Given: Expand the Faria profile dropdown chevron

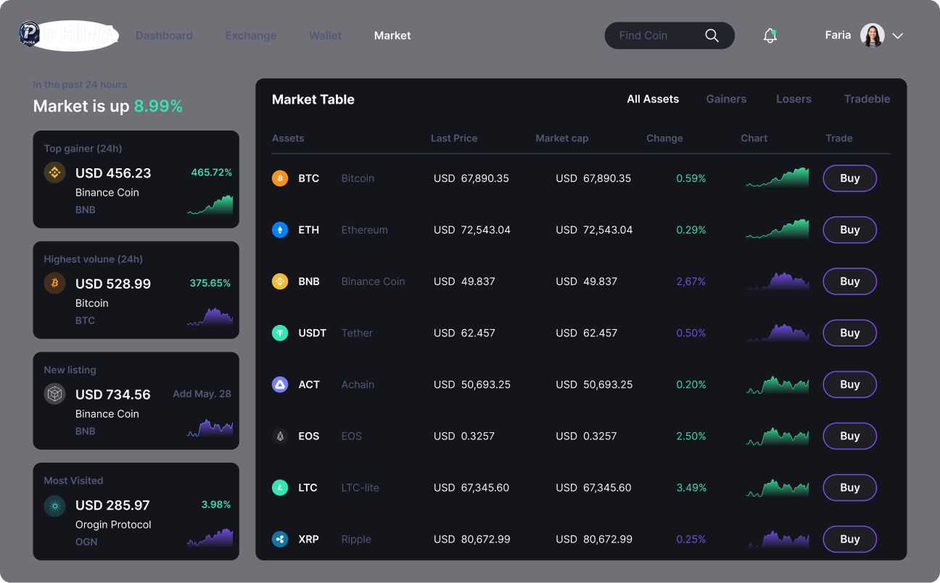Looking at the screenshot, I should 897,36.
